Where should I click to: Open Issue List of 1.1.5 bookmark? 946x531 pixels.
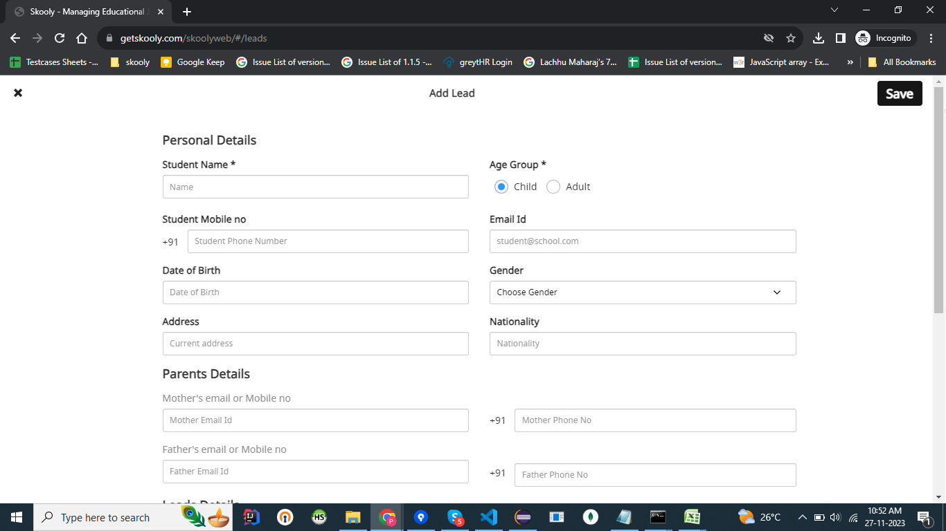tap(386, 62)
